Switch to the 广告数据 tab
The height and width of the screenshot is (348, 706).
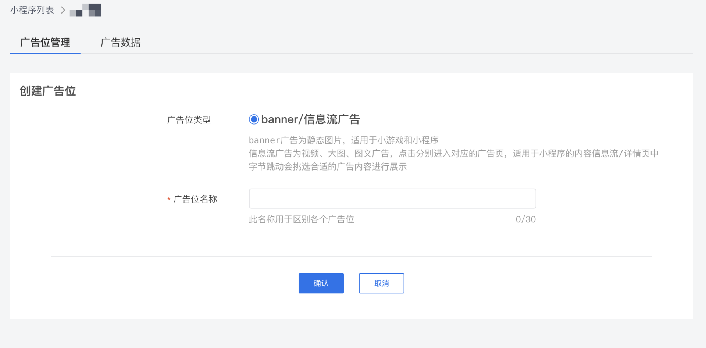pyautogui.click(x=121, y=43)
